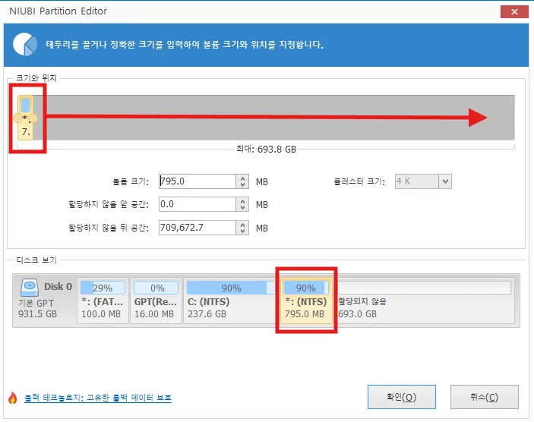Open the rollback data protection technology link
This screenshot has height=422, width=534.
pyautogui.click(x=98, y=398)
